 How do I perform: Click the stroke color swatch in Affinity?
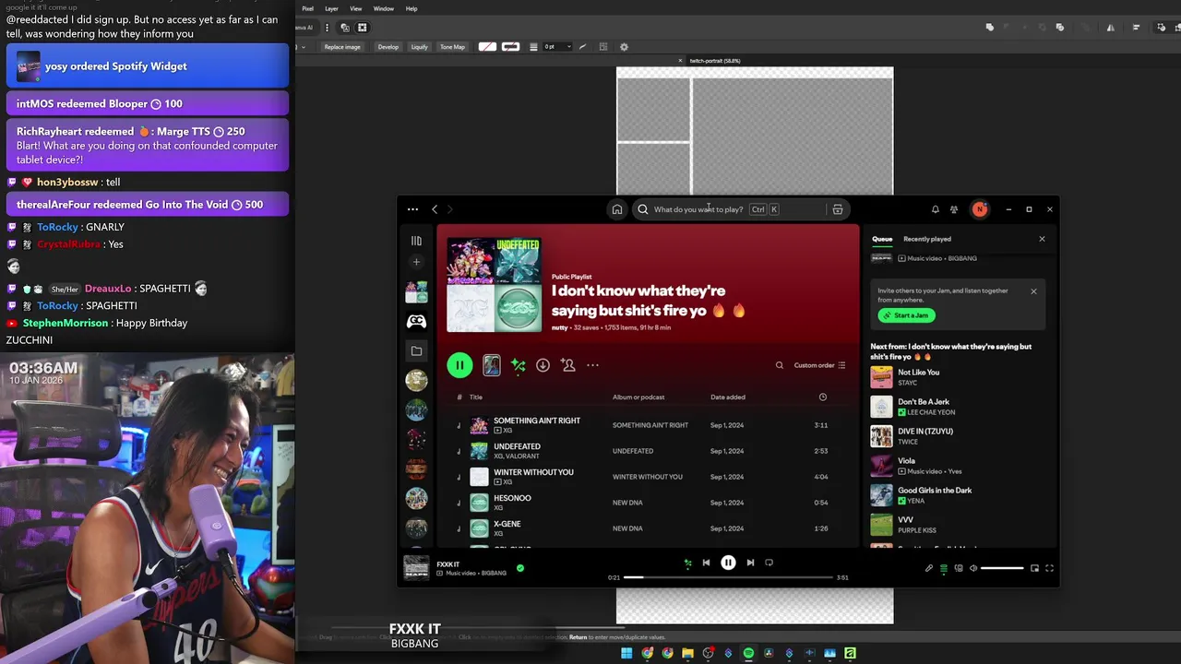pos(510,47)
